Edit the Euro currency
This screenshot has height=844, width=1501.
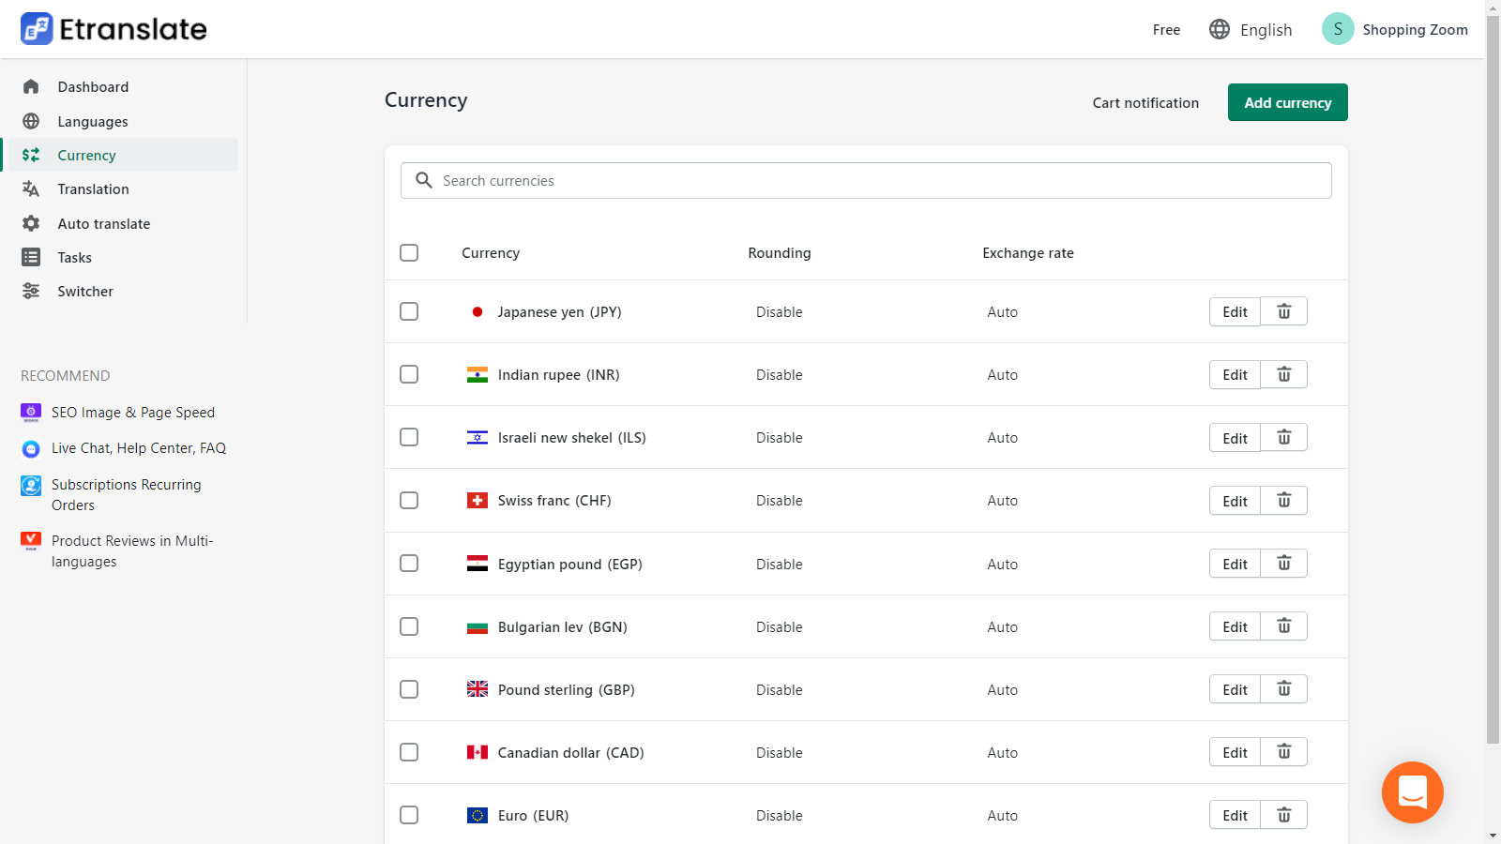click(1235, 814)
